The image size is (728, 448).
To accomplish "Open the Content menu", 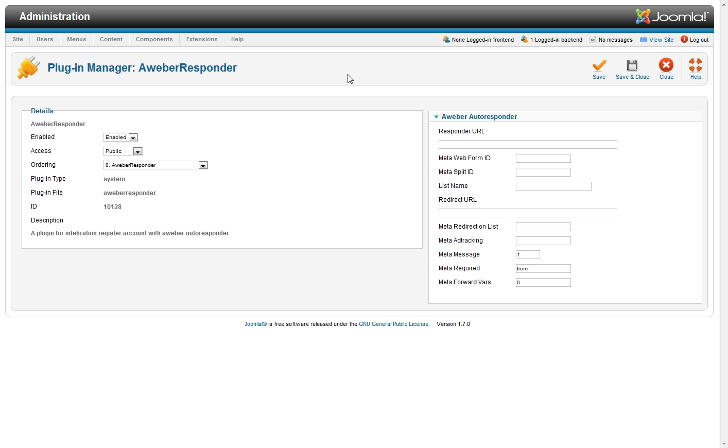I will (x=111, y=39).
